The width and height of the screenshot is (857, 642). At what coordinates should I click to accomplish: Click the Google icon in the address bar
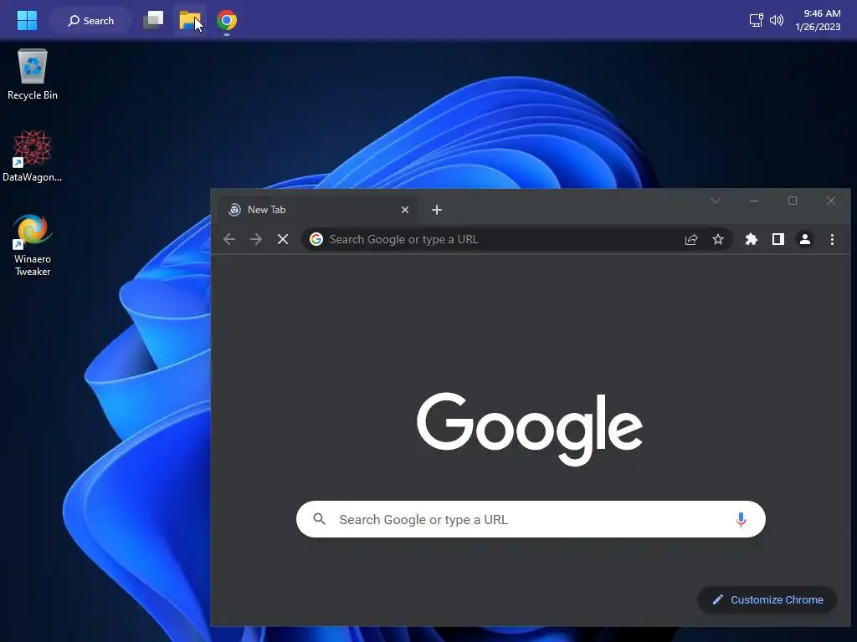(316, 239)
